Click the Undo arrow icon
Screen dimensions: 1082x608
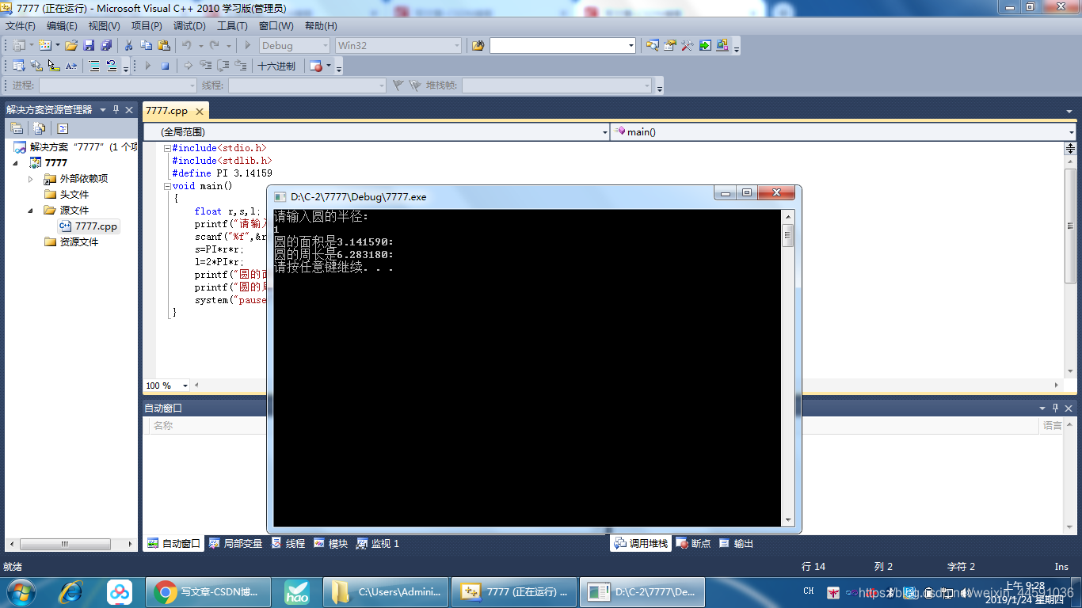(187, 46)
